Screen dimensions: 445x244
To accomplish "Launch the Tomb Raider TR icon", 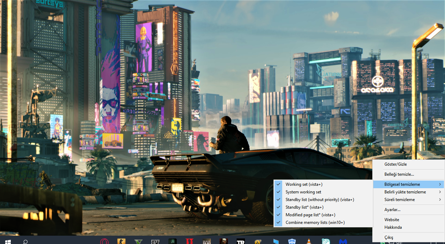I will tap(240, 241).
